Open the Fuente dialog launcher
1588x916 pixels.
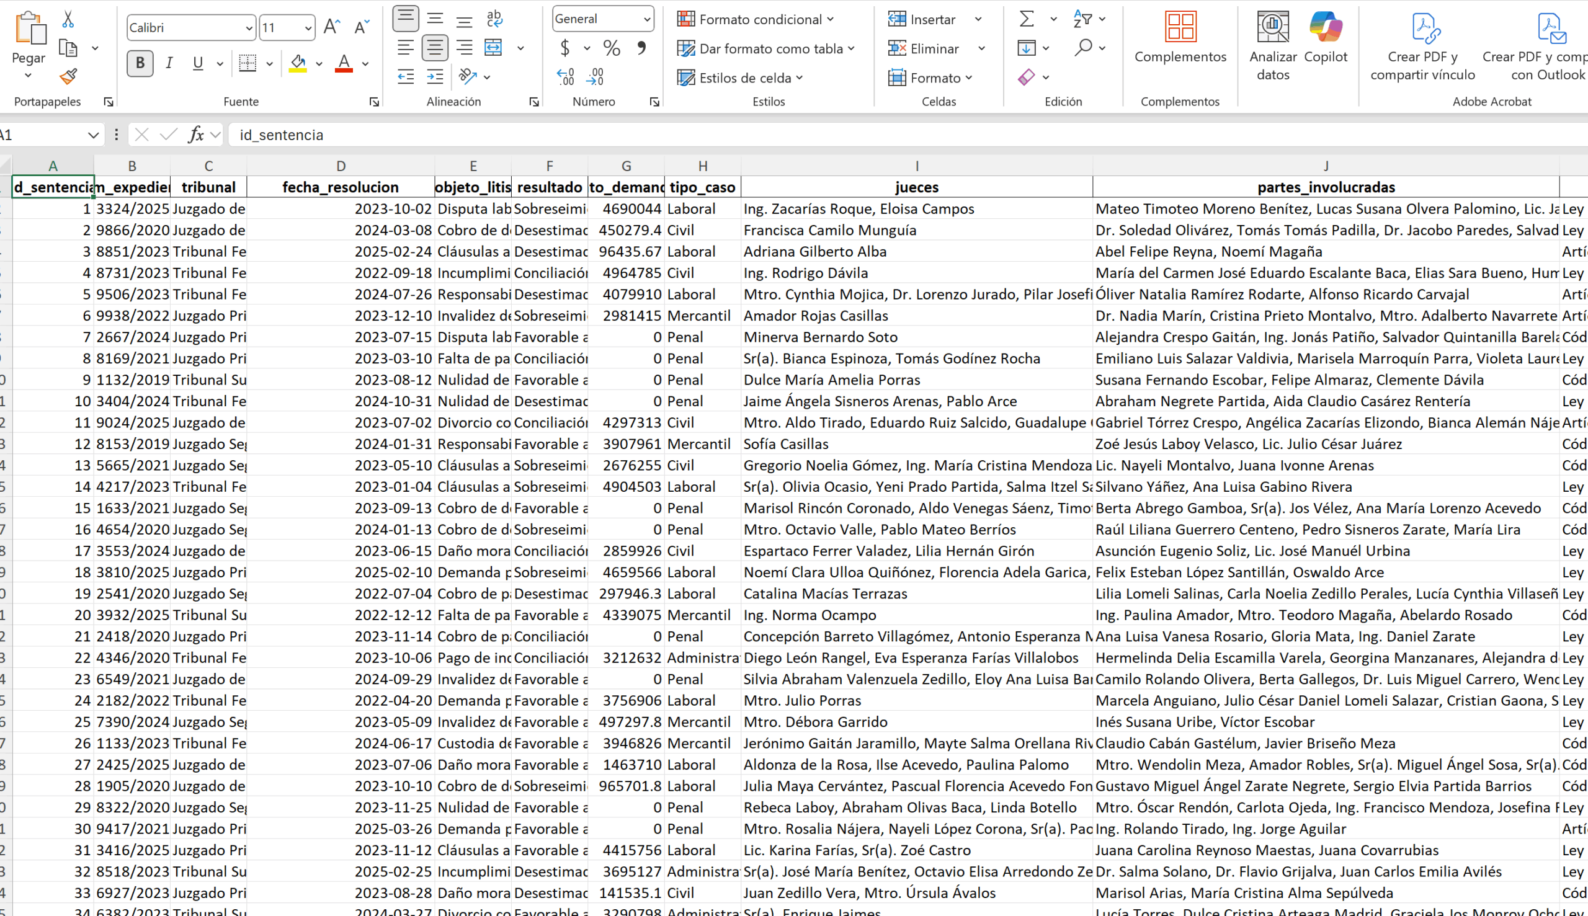pos(374,102)
